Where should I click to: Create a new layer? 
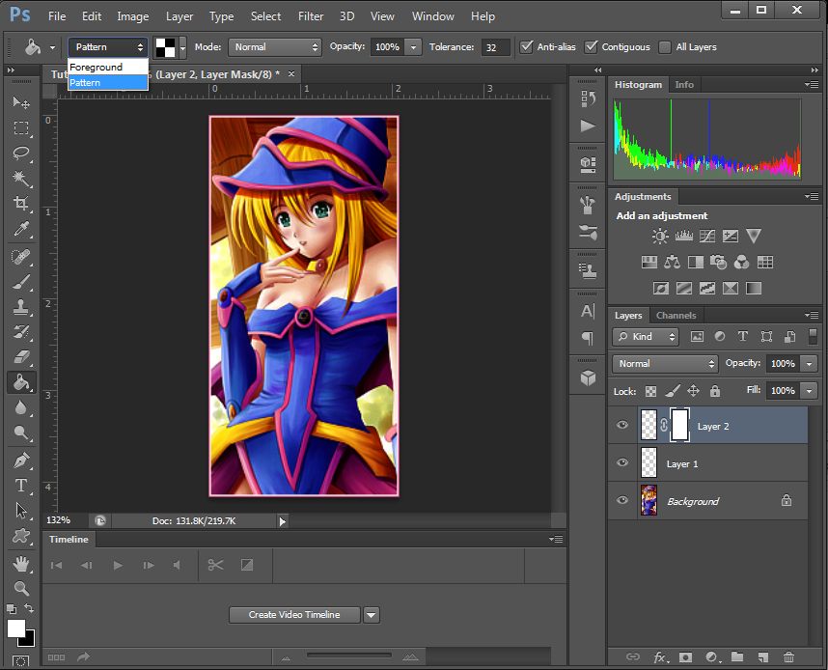point(763,657)
